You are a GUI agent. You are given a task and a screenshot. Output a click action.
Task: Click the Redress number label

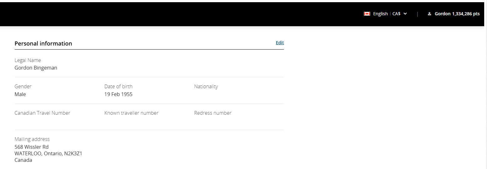tap(213, 113)
